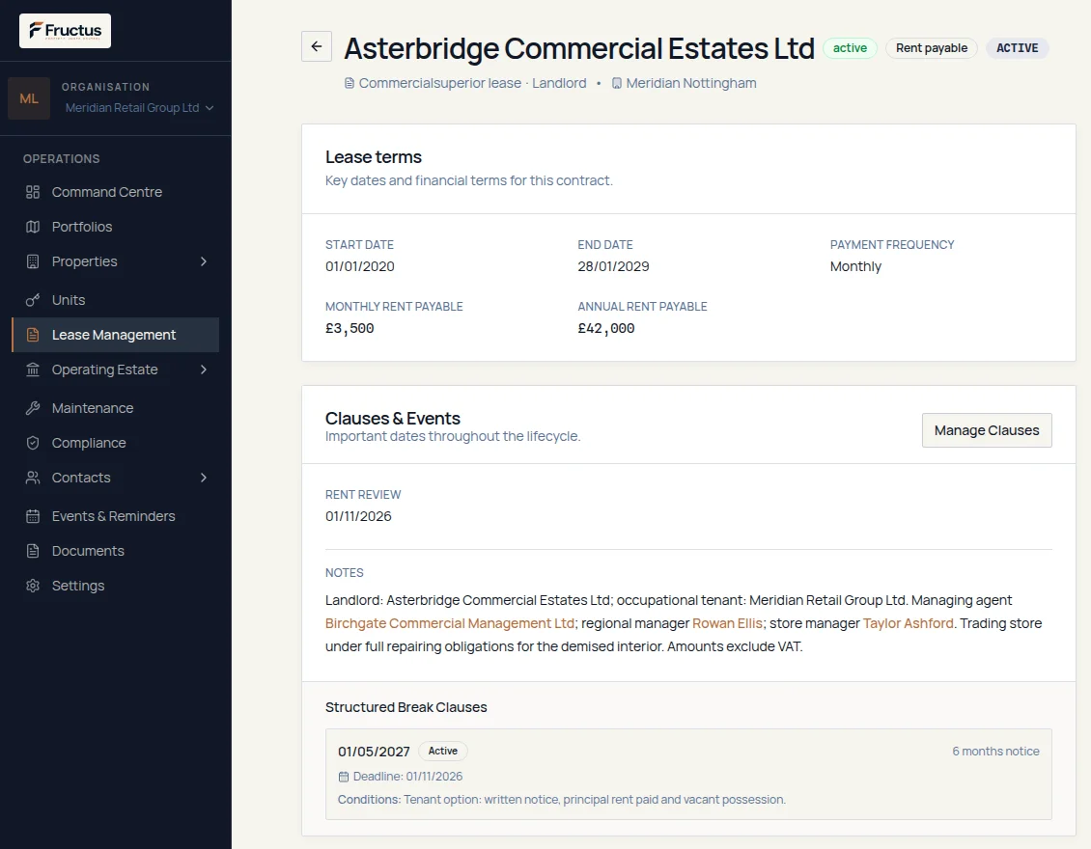Open Birchgate Commercial Management Ltd link
Viewport: 1091px width, 849px height.
pos(450,623)
